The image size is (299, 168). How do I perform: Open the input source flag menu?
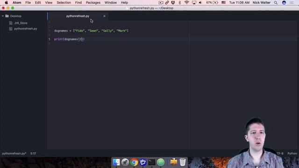pos(223,3)
